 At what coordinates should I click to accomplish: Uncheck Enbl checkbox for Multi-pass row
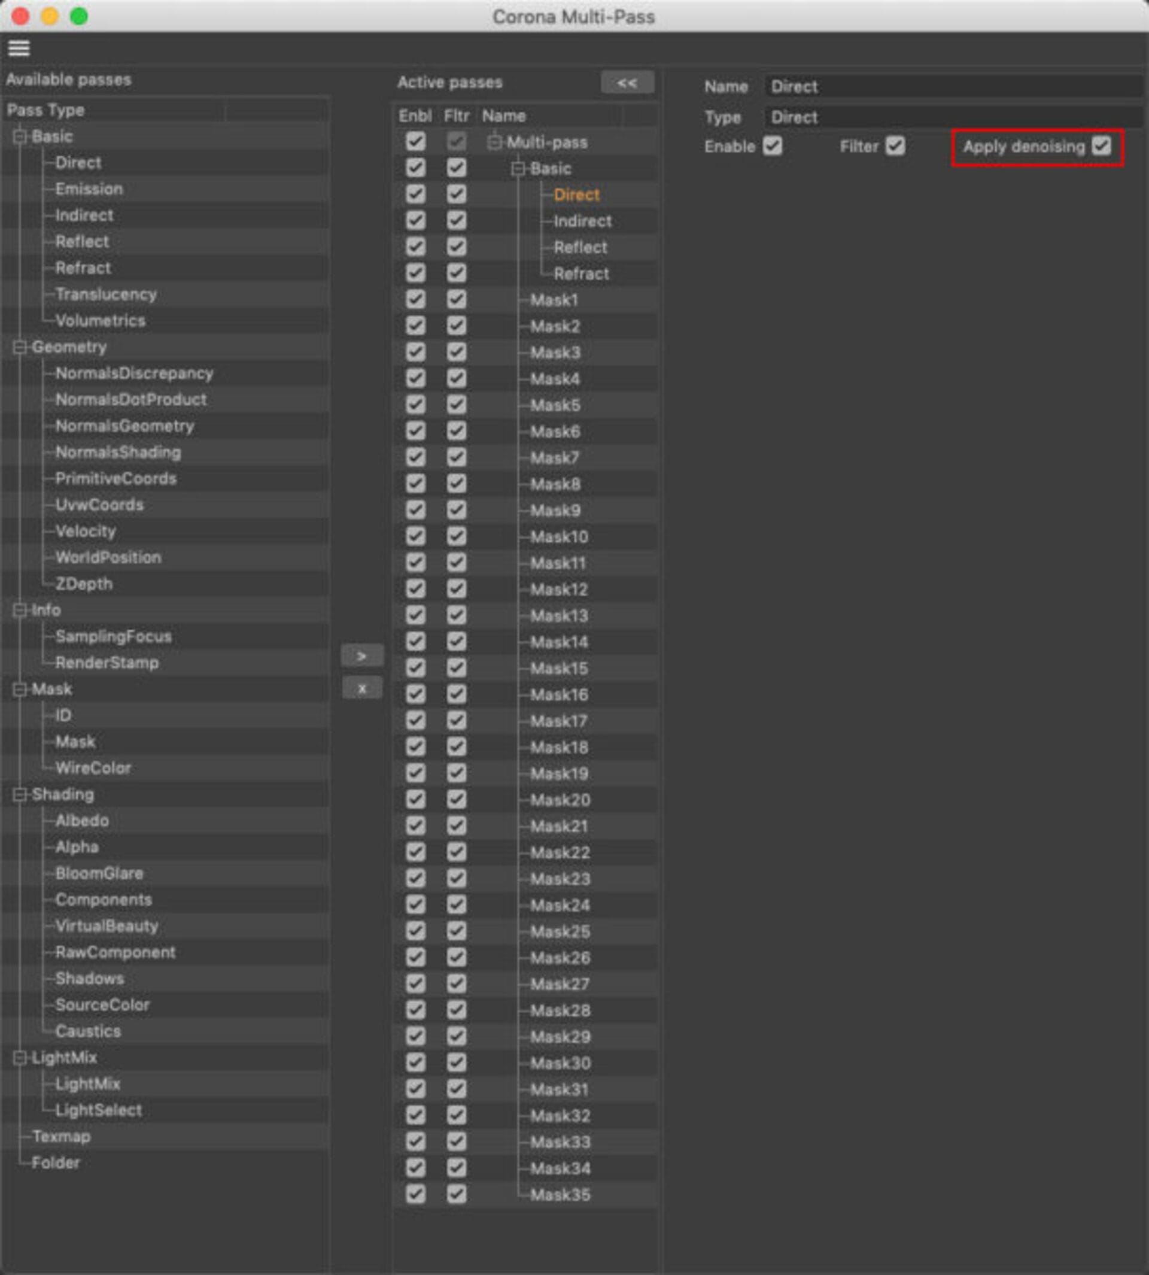coord(415,141)
